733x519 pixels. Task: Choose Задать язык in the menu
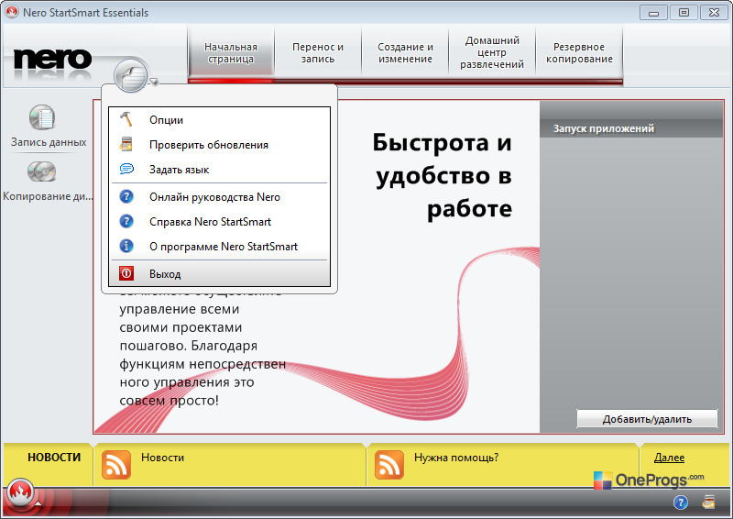[219, 170]
